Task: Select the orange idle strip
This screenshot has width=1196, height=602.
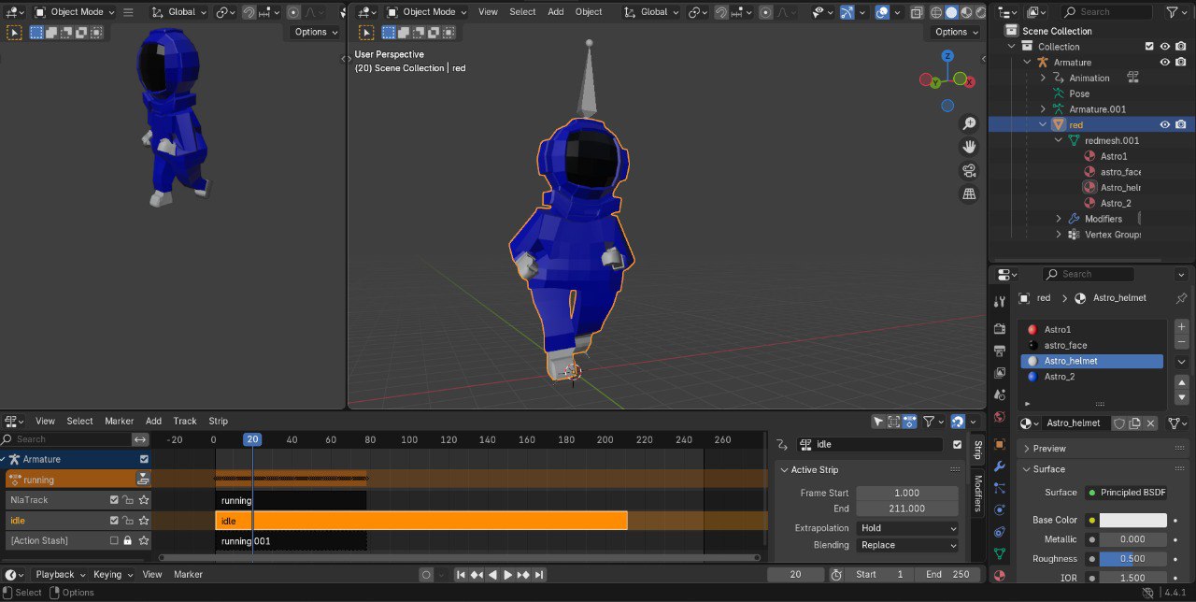Action: [420, 521]
